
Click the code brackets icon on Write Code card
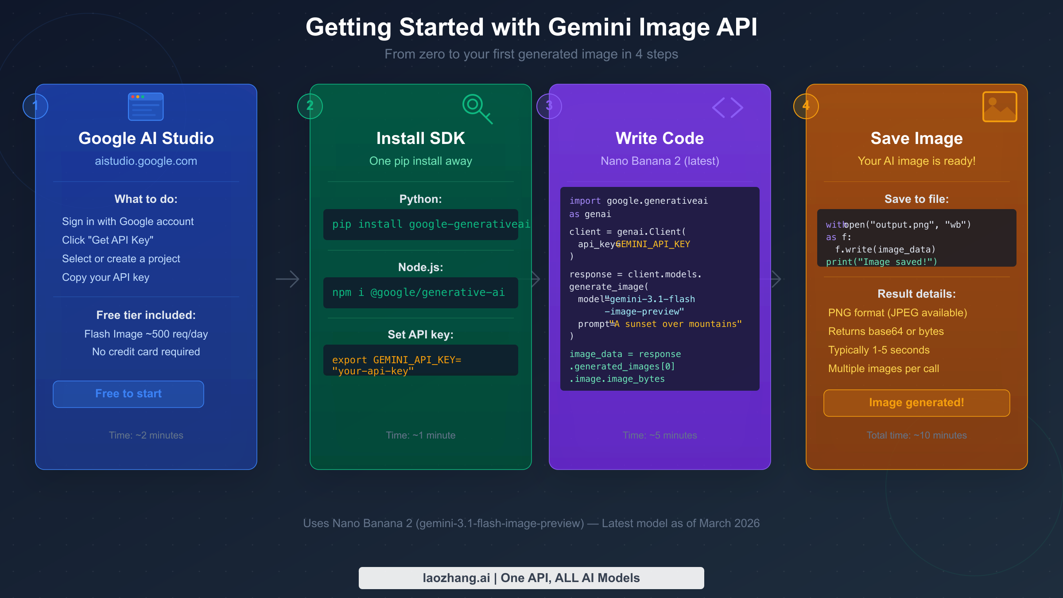[x=728, y=107]
